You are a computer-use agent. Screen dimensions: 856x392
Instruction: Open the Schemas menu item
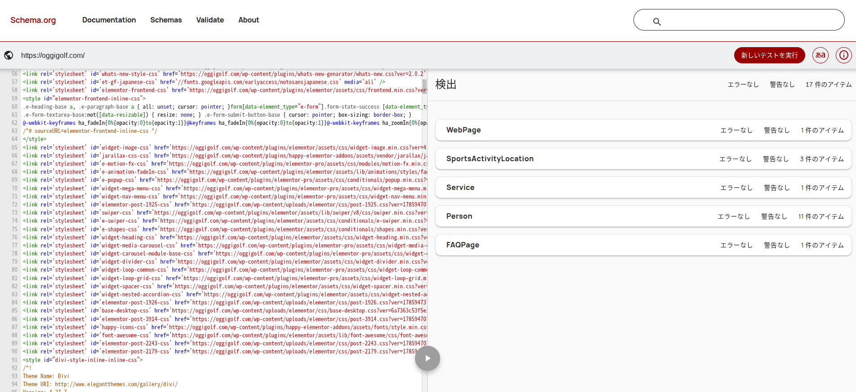tap(166, 20)
